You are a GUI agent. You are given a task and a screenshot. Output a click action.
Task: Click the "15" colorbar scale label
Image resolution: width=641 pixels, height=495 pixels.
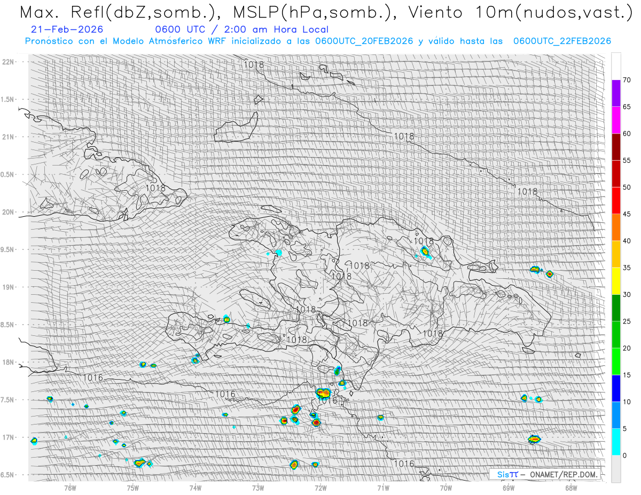coord(627,375)
